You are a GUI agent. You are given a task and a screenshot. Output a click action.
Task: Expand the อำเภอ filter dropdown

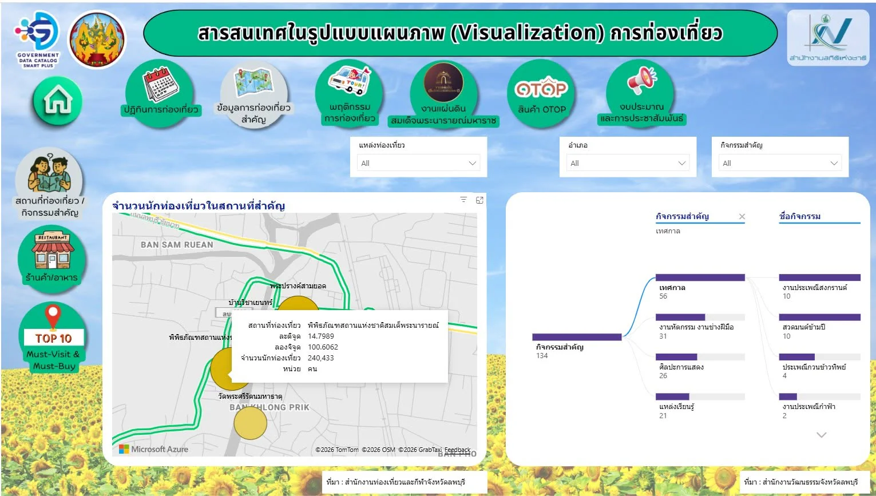628,163
